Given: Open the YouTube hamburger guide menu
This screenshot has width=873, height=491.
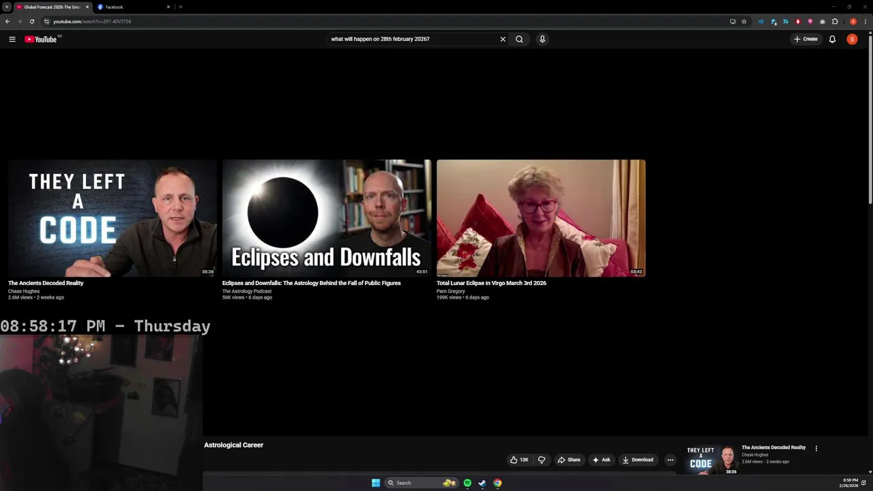Looking at the screenshot, I should tap(12, 40).
